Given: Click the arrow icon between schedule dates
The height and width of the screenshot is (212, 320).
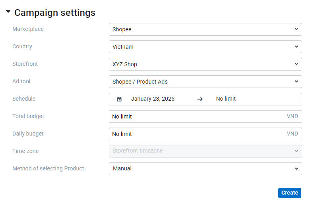Looking at the screenshot, I should 200,99.
